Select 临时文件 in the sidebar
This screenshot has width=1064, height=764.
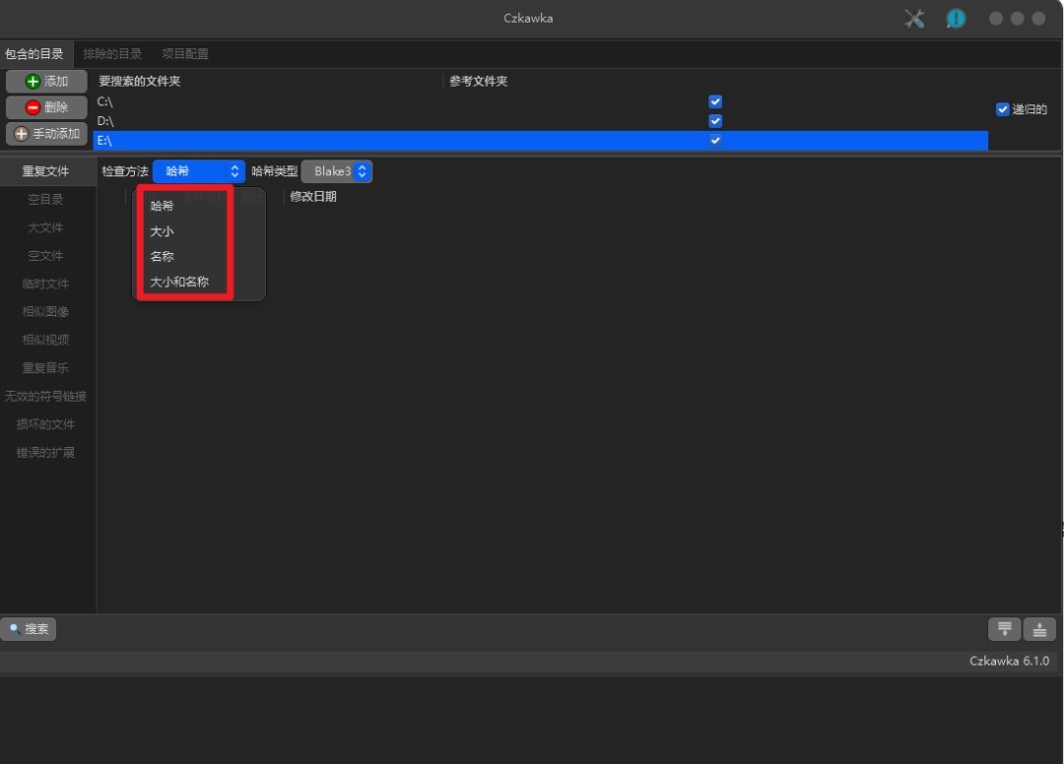[x=46, y=285]
